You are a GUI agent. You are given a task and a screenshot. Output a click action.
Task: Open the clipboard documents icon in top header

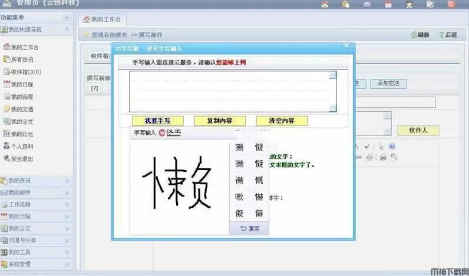click(x=346, y=4)
